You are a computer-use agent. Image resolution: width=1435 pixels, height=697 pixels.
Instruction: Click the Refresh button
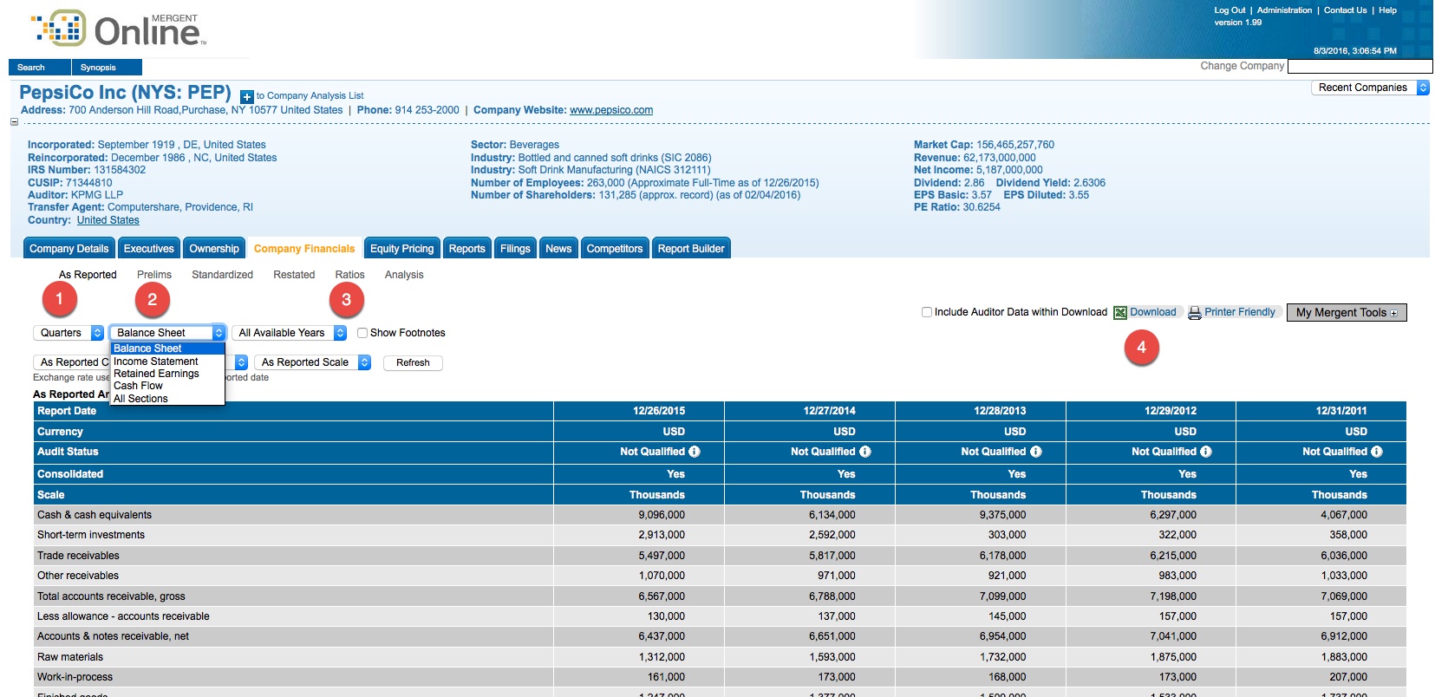pos(413,363)
